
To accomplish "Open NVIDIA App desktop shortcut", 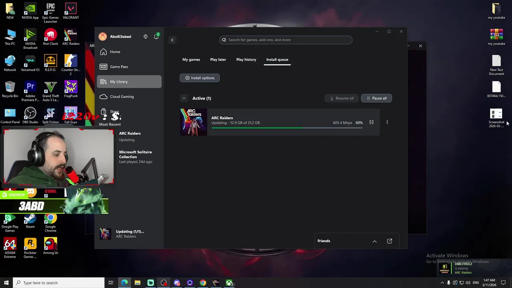I will [30, 11].
